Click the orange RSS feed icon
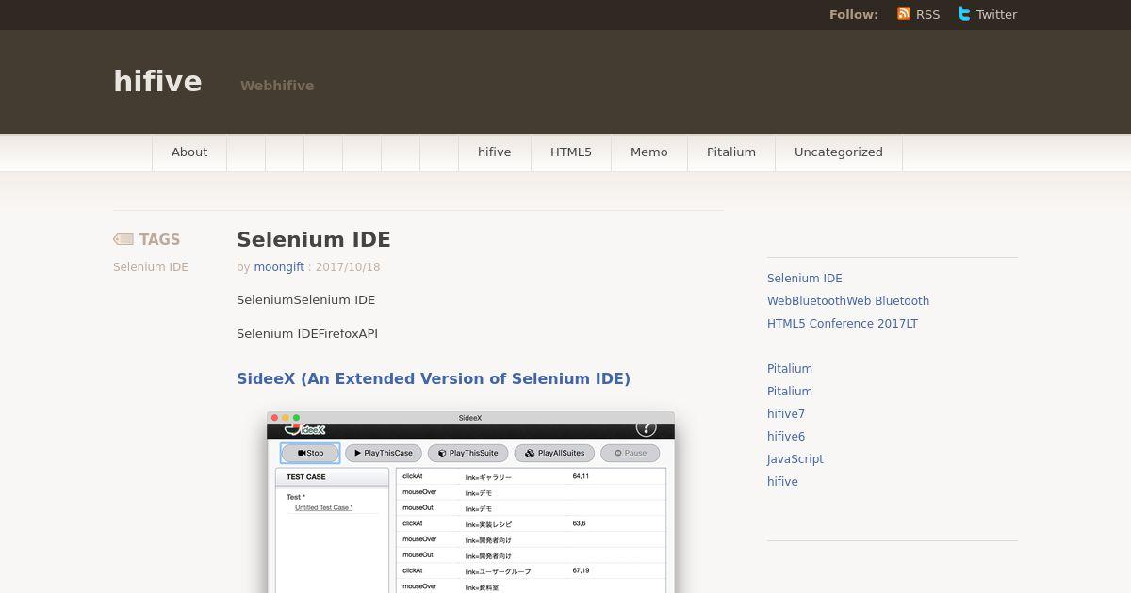The height and width of the screenshot is (593, 1131). 904,13
